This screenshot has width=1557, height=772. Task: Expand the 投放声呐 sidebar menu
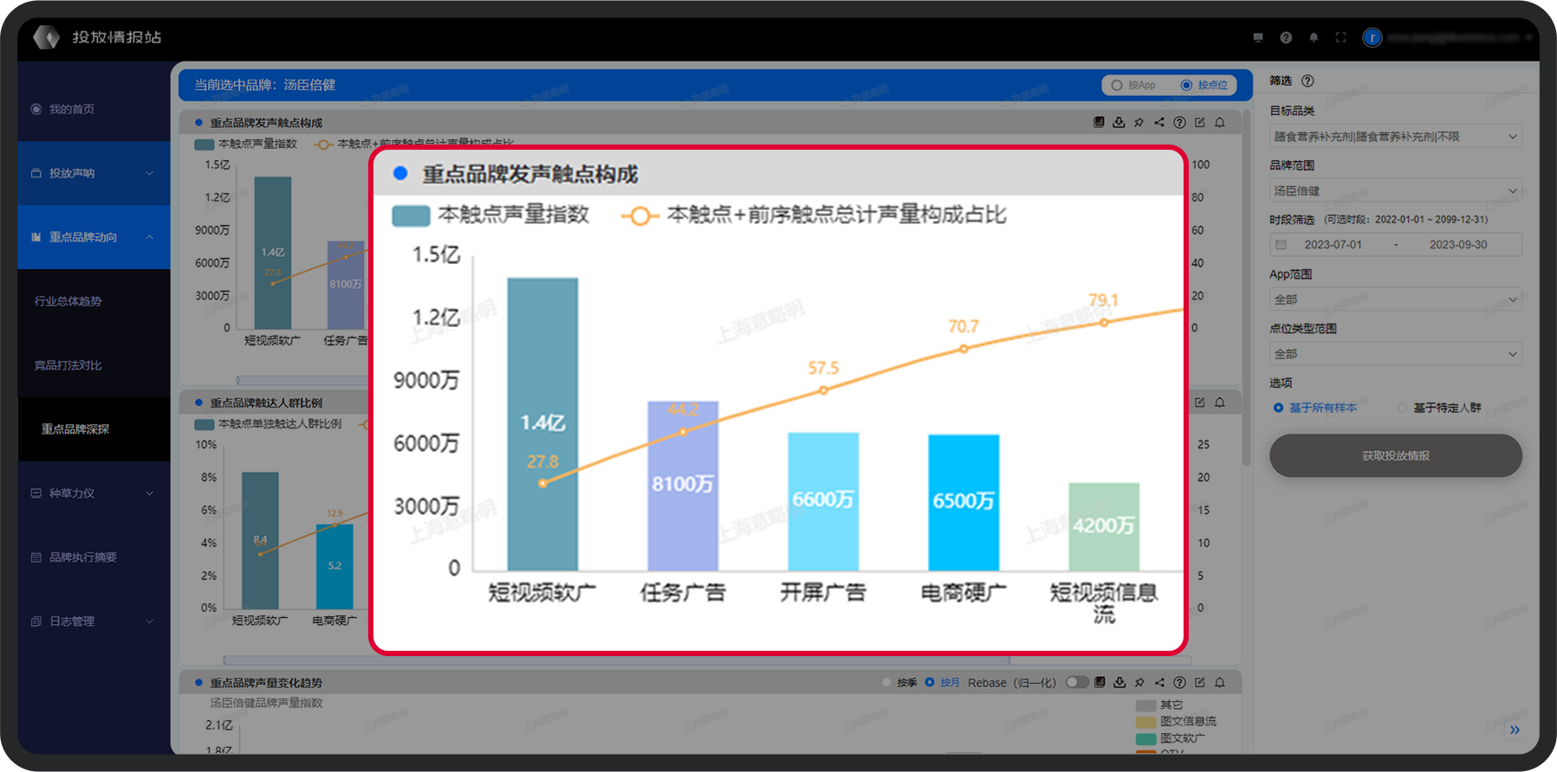tap(94, 173)
